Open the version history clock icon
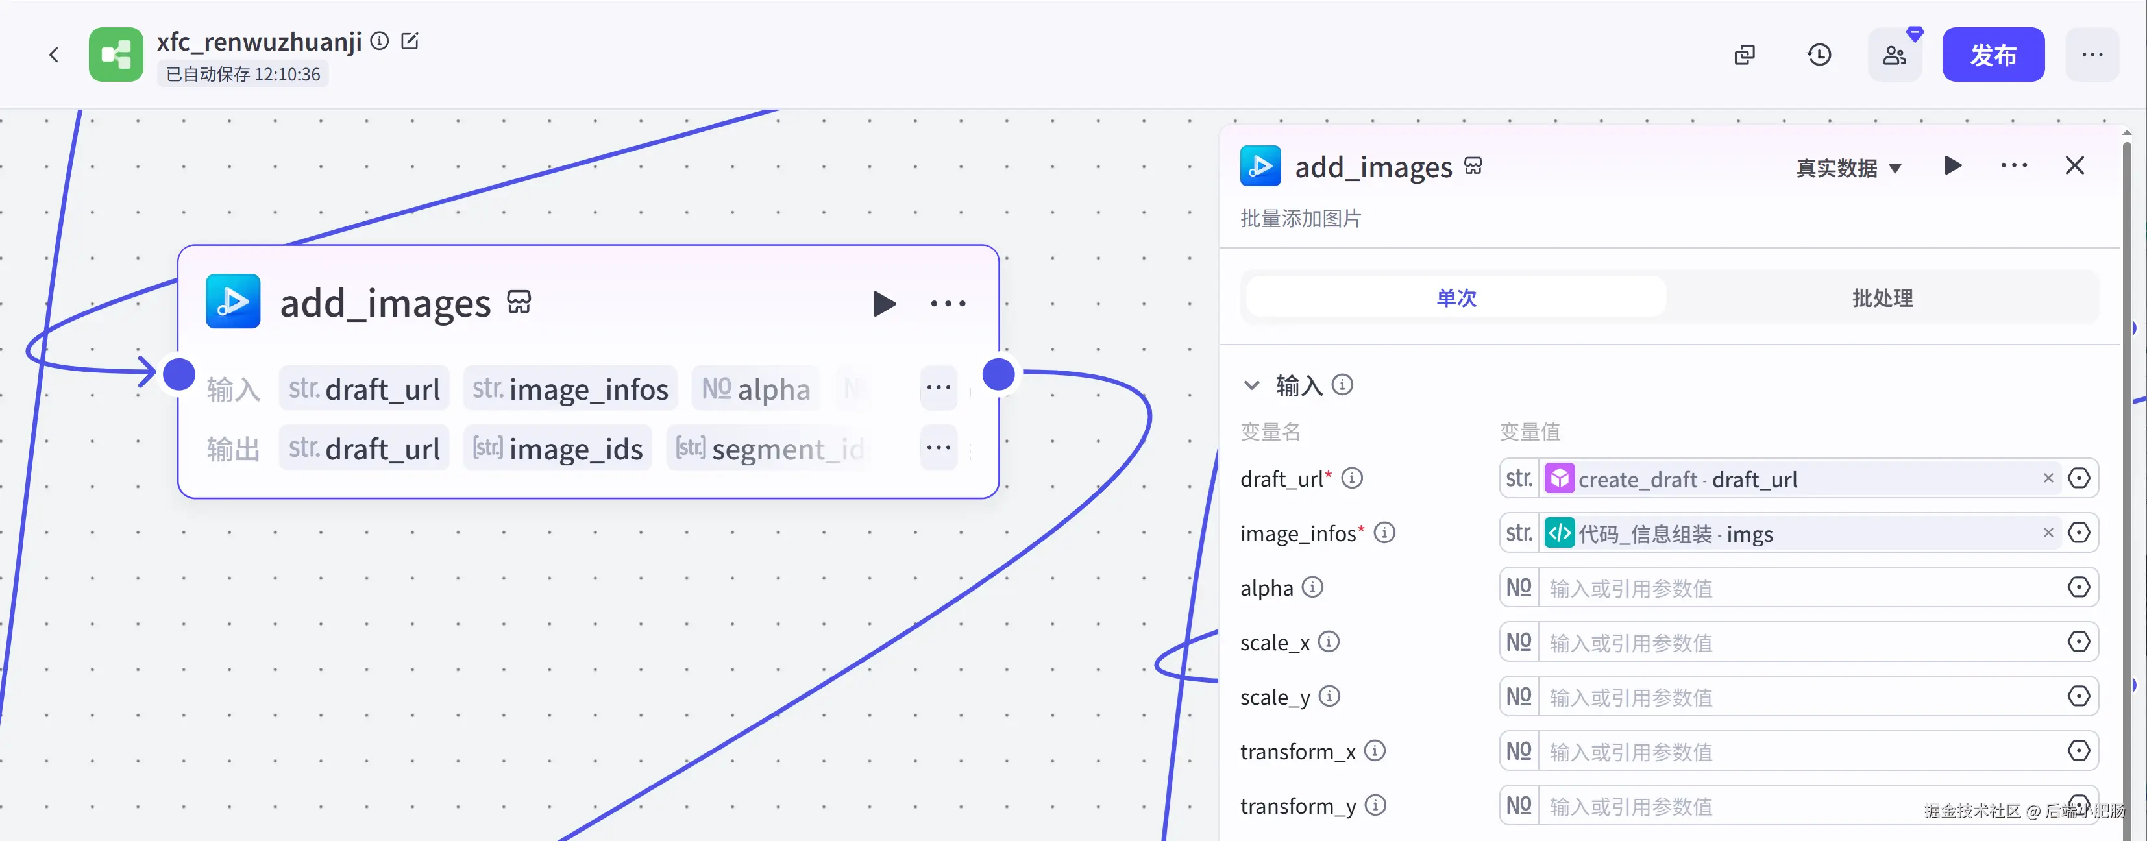The height and width of the screenshot is (841, 2147). tap(1819, 55)
